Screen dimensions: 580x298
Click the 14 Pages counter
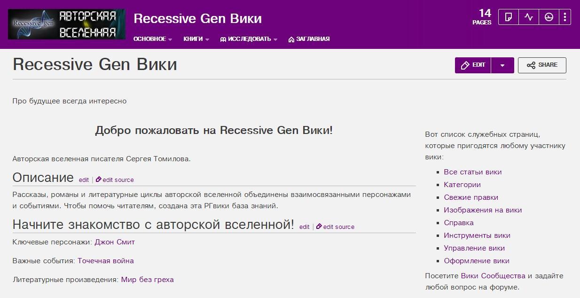(482, 17)
